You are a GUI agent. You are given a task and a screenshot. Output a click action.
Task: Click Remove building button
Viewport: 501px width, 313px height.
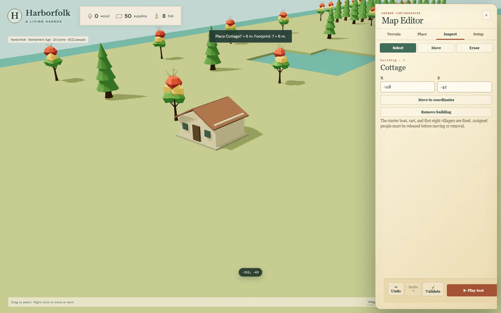(x=436, y=112)
